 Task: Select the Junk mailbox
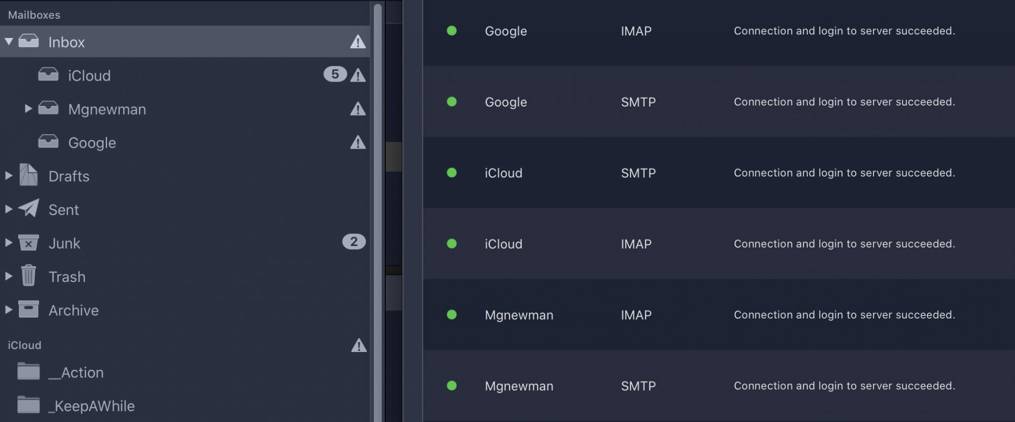64,243
